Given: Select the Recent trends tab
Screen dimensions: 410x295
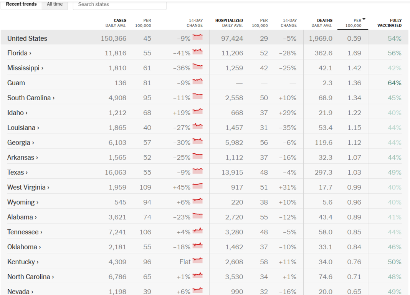Looking at the screenshot, I should pyautogui.click(x=21, y=4).
